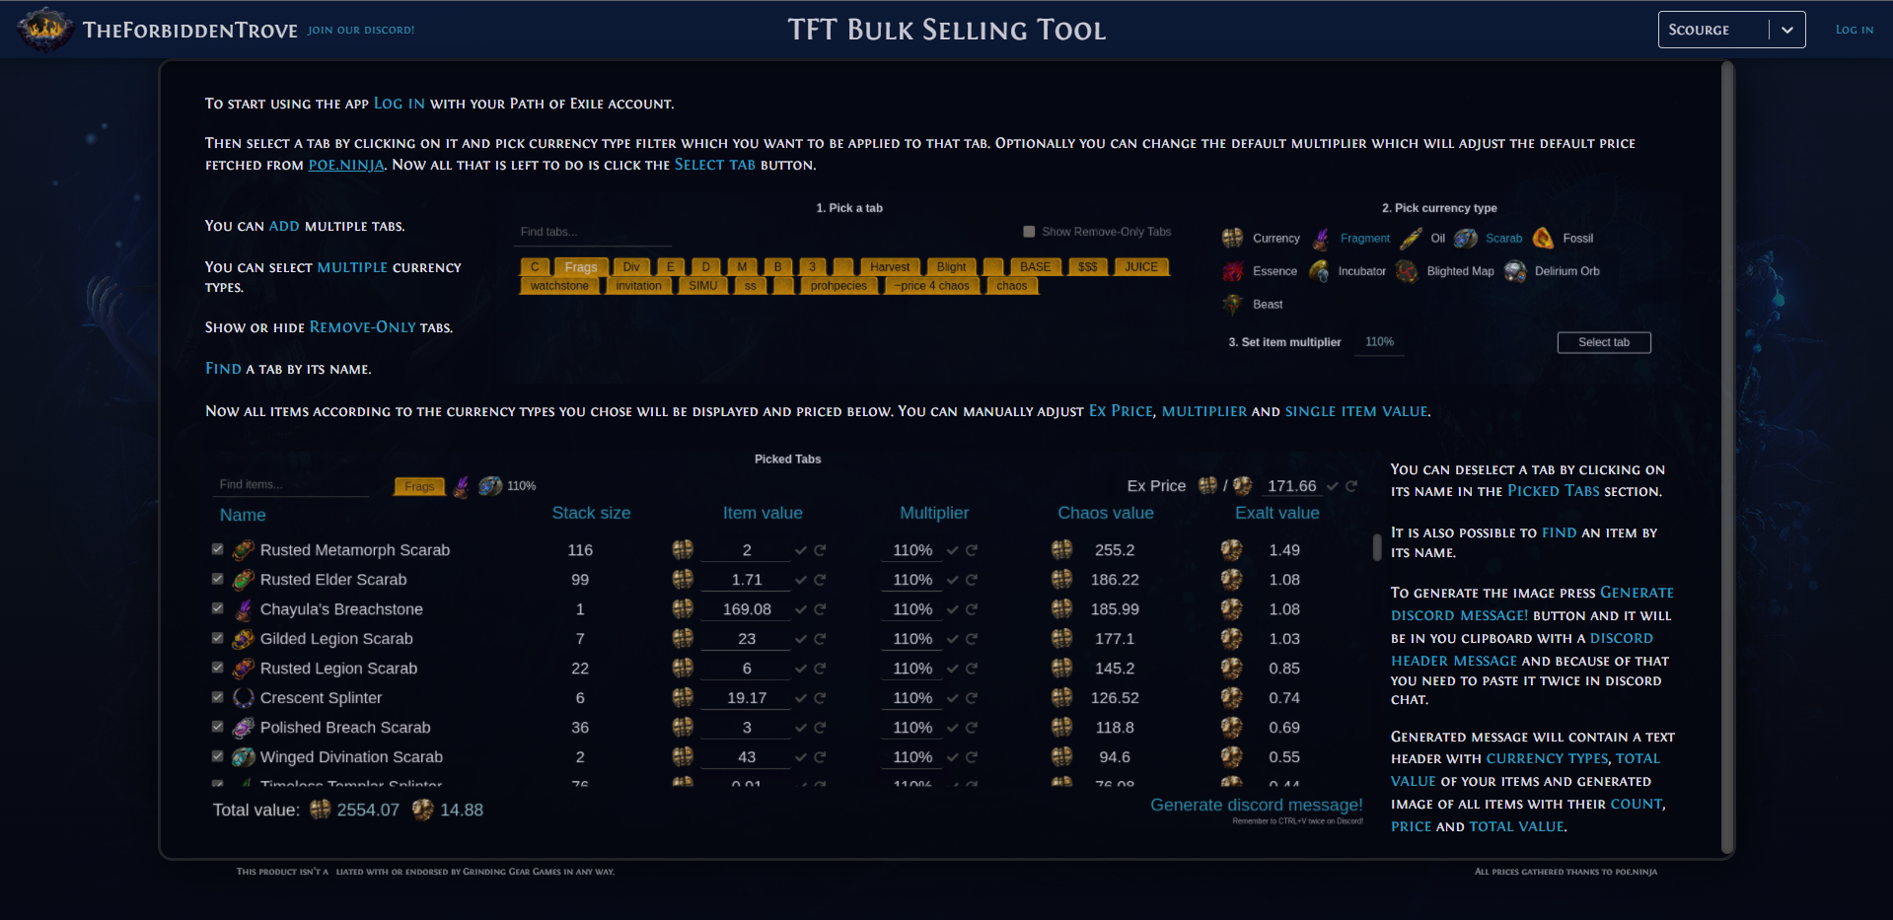Click the Find items search field
Viewport: 1893px width, 920px height.
click(291, 485)
